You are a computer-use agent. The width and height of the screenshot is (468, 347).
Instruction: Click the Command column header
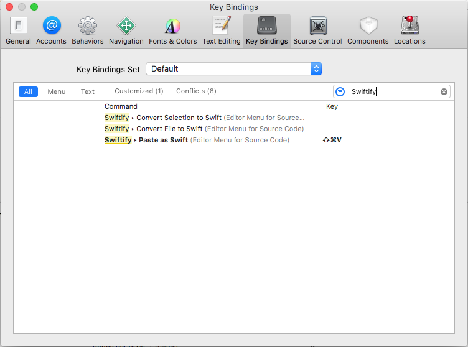click(121, 106)
